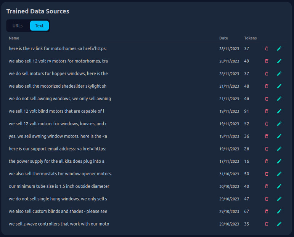Screen dimensions: 294x237
Task: Click the Name column header
Action: [x=14, y=38]
